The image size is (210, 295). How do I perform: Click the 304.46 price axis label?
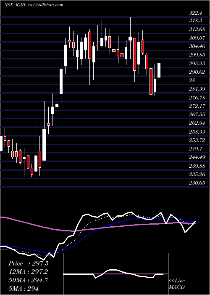pyautogui.click(x=197, y=46)
